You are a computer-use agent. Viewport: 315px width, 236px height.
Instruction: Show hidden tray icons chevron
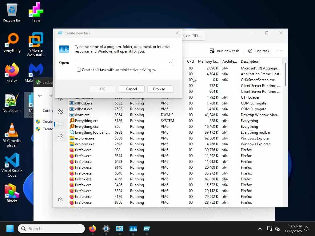[260, 229]
